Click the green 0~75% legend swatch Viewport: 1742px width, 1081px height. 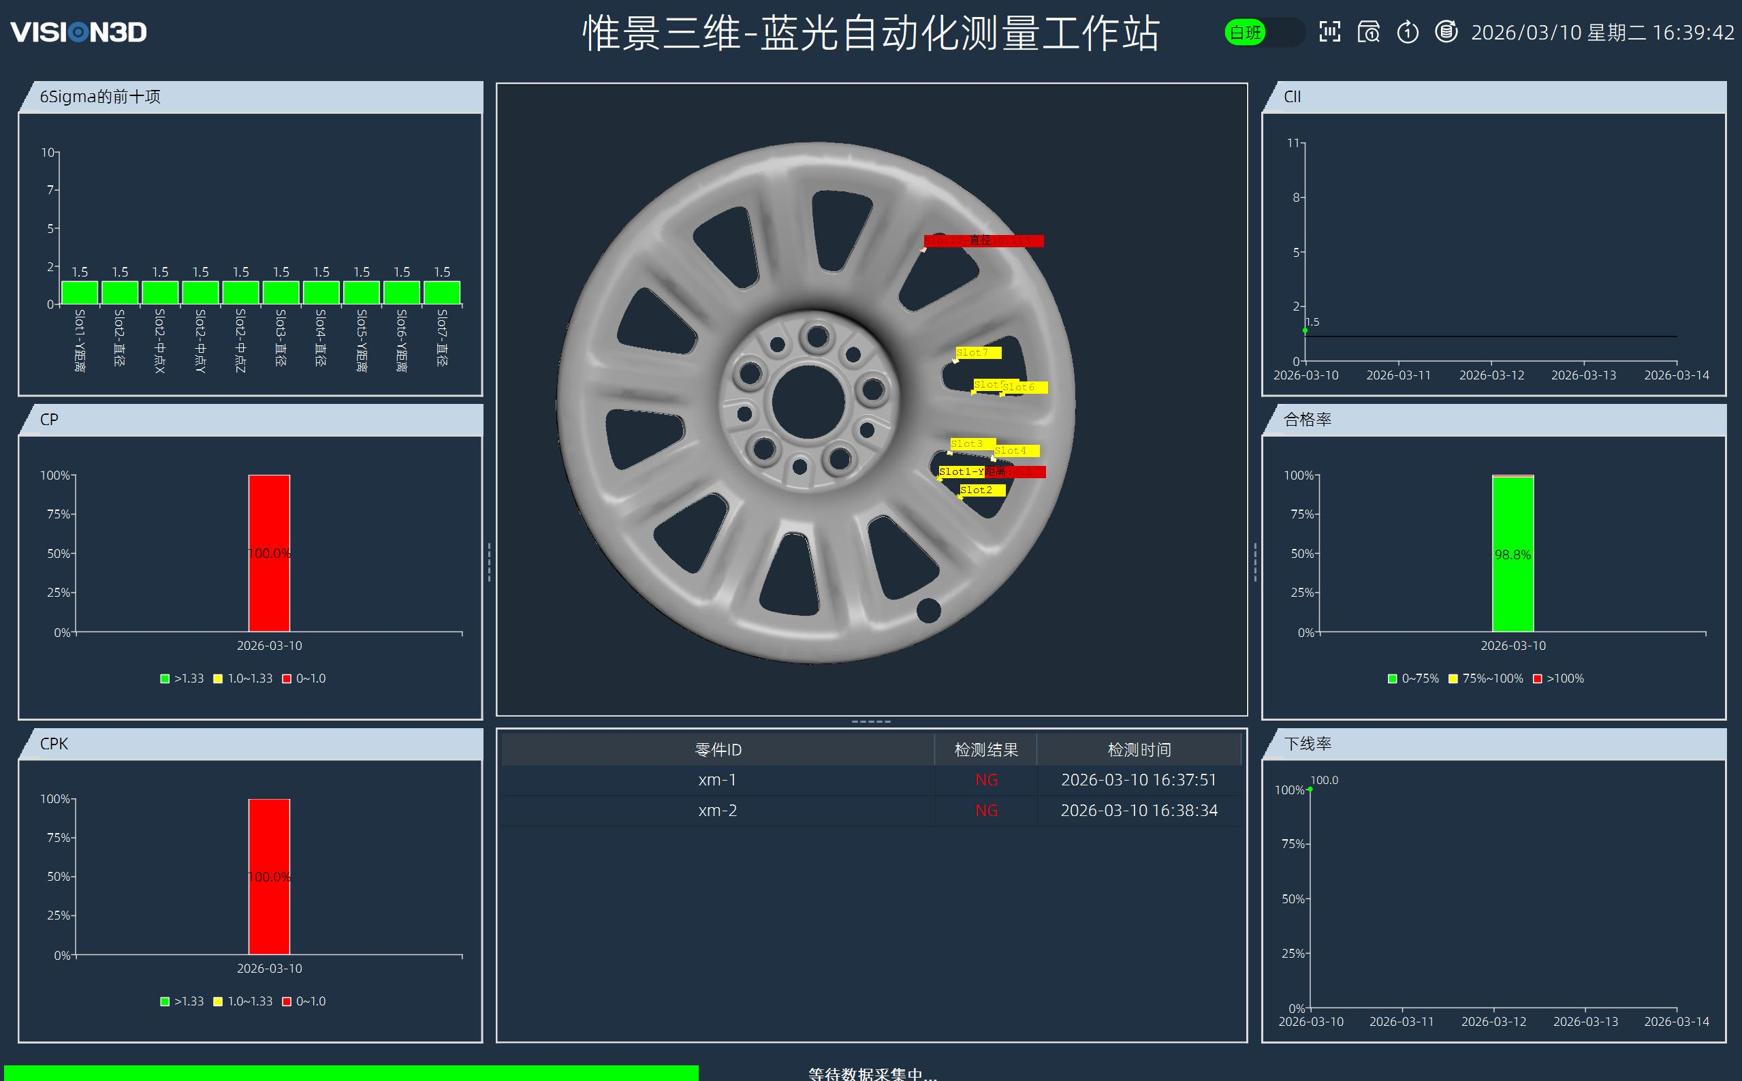click(x=1393, y=678)
